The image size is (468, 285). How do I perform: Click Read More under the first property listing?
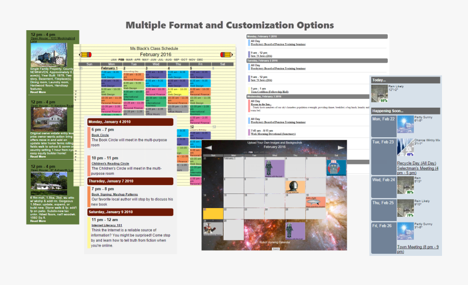pos(37,92)
